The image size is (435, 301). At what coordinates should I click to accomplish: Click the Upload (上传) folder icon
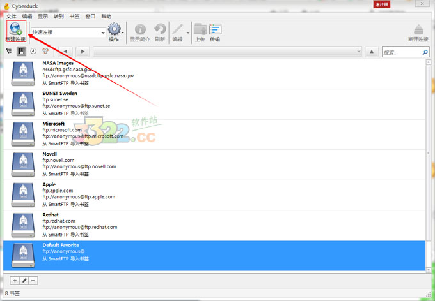[x=200, y=29]
